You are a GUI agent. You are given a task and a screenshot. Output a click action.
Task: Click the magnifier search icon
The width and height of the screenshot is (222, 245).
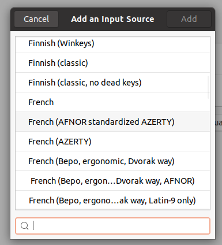pos(25,226)
